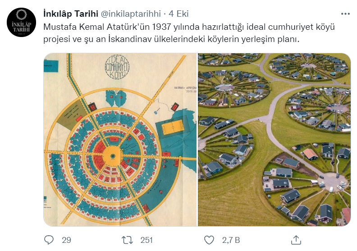Click the reply count 29
The image size is (357, 251).
click(66, 240)
